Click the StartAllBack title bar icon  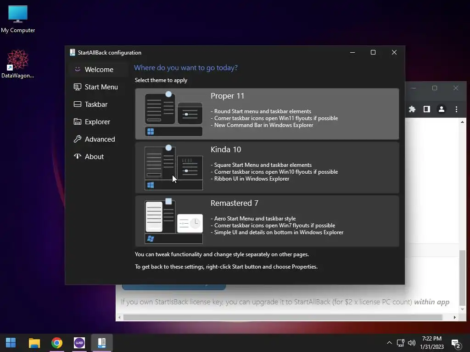pyautogui.click(x=72, y=52)
